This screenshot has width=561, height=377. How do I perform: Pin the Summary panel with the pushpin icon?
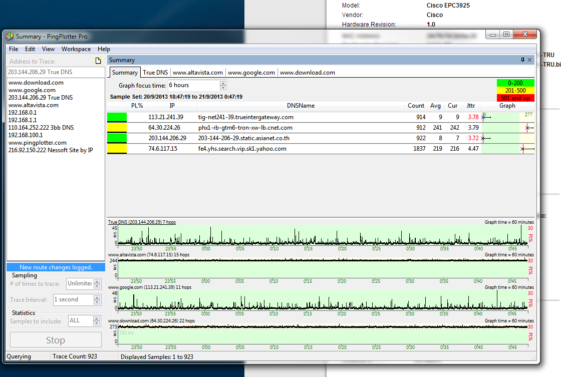point(522,60)
